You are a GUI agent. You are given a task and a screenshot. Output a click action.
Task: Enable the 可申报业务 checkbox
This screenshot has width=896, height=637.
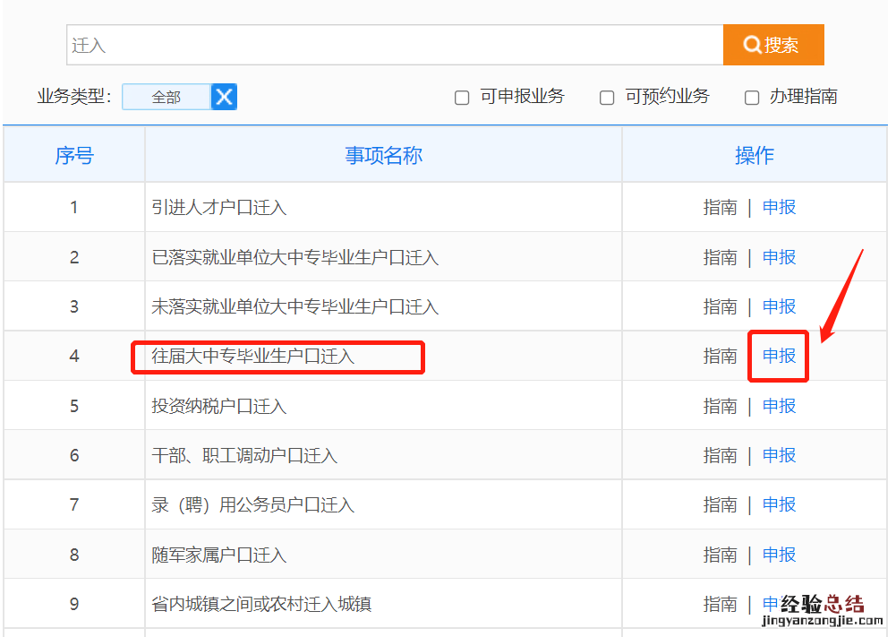click(x=462, y=98)
